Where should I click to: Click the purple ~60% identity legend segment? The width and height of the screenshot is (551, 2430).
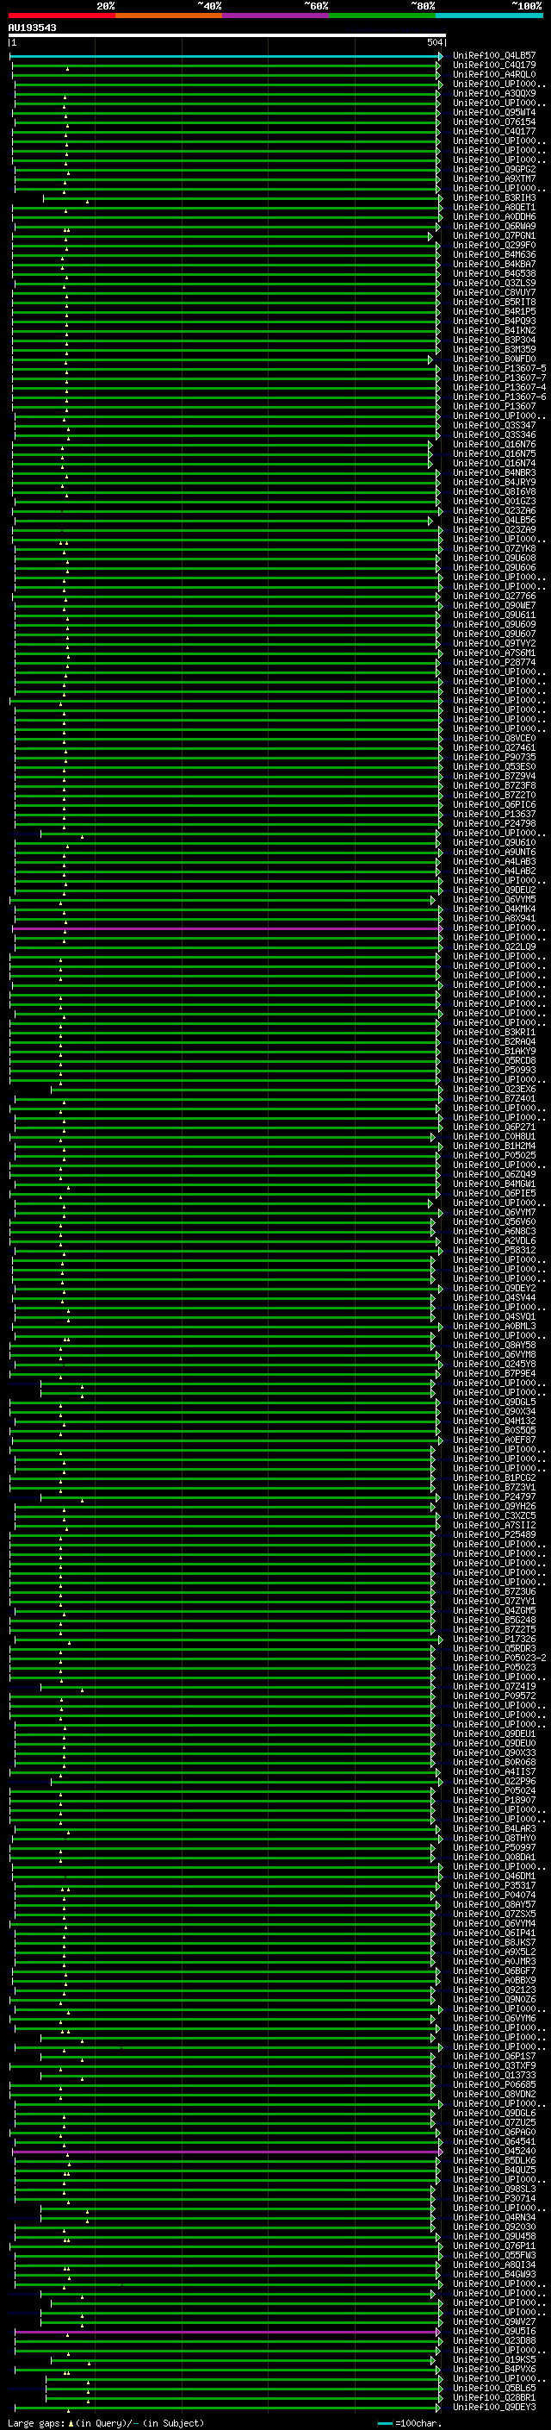276,16
